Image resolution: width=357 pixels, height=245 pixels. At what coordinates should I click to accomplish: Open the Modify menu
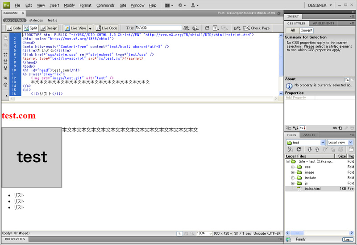tap(69, 5)
